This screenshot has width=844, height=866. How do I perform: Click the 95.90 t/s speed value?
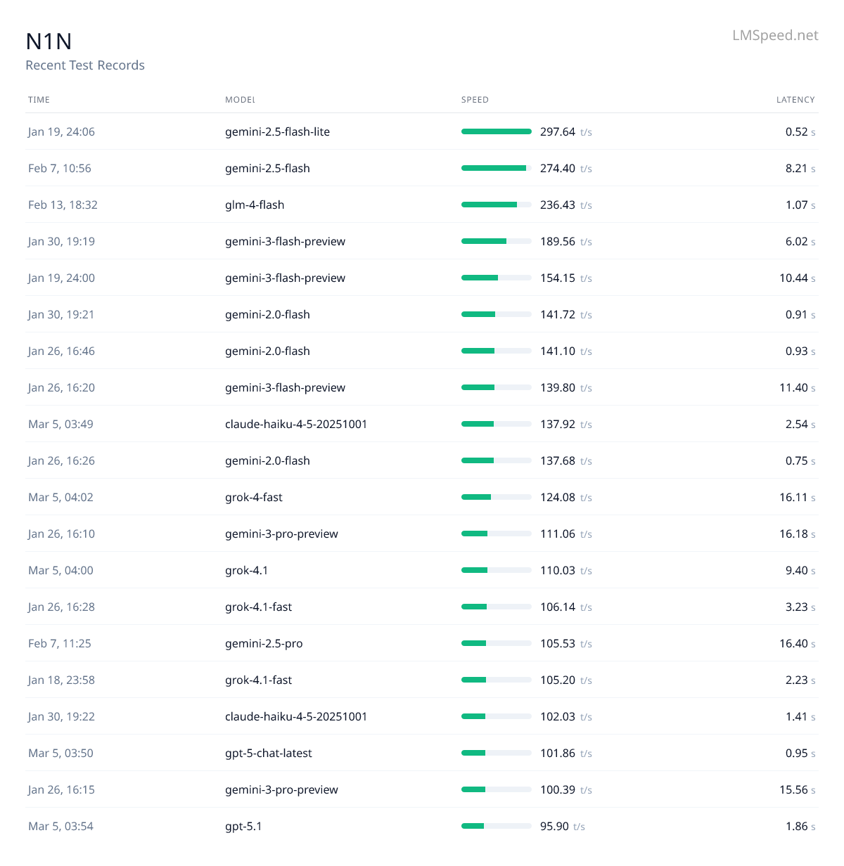tap(563, 826)
